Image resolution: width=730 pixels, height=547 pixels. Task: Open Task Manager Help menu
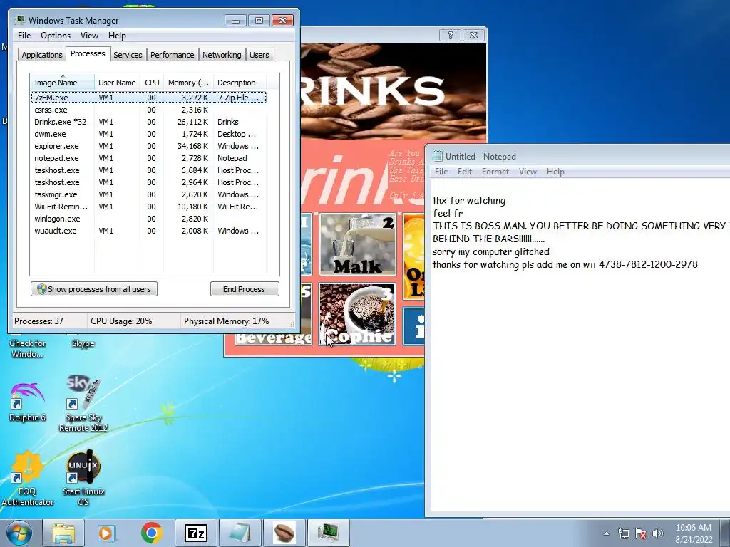[x=117, y=36]
